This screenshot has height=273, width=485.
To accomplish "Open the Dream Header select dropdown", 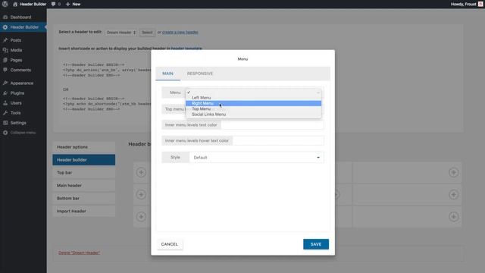I will (121, 32).
